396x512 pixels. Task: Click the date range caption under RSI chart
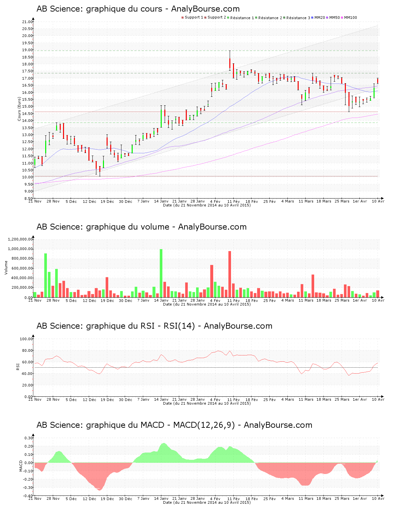[x=207, y=403]
